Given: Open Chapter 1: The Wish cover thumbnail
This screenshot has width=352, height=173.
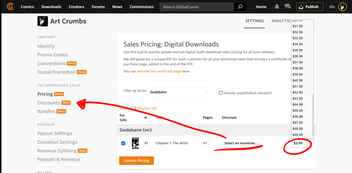Looking at the screenshot, I should (x=135, y=143).
